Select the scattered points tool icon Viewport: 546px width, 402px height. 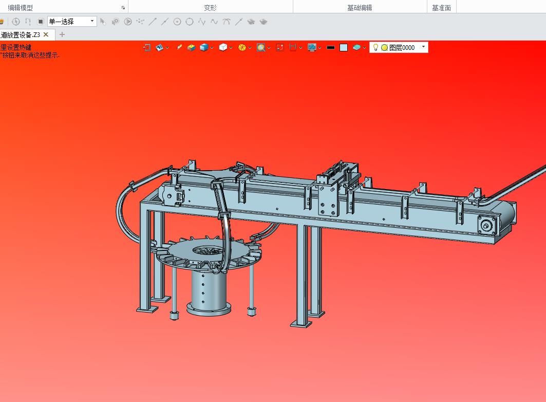pos(140,22)
